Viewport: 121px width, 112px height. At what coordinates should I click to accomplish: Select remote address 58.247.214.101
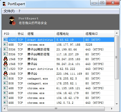[68, 64]
